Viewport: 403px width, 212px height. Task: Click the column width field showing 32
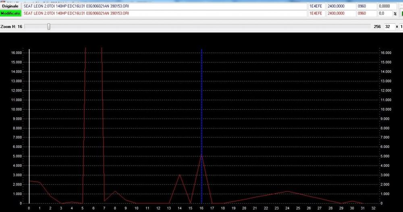(388, 27)
